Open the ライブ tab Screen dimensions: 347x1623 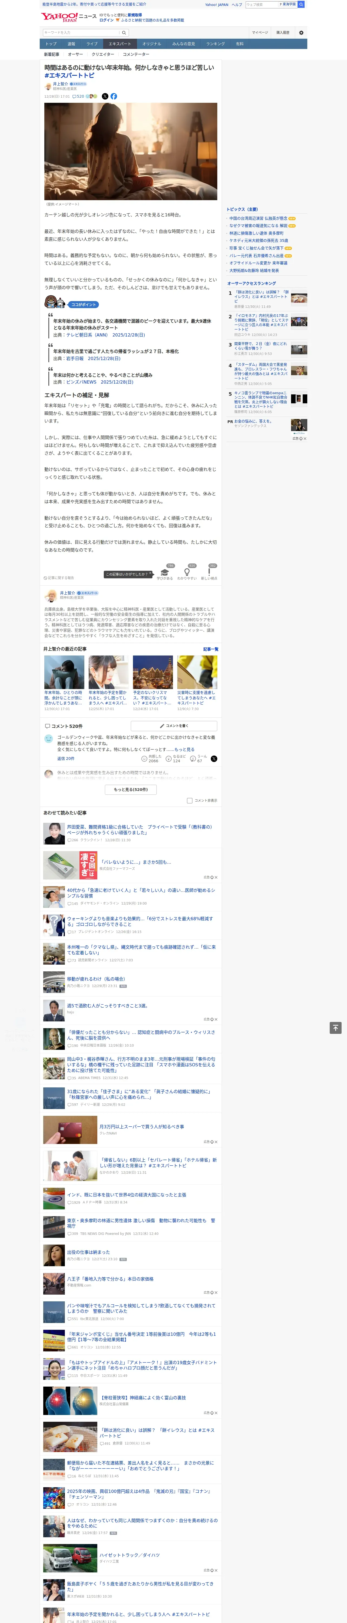click(x=92, y=44)
